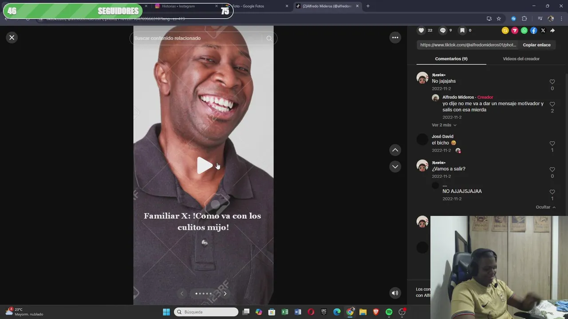The height and width of the screenshot is (319, 568).
Task: Open the Chrome three-dot menu
Action: [561, 19]
